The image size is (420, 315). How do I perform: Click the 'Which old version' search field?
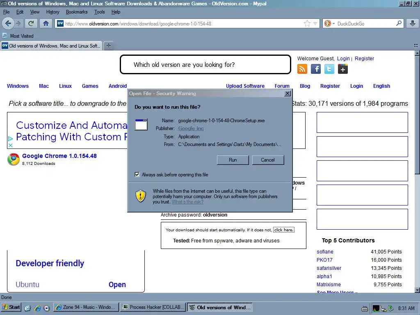(x=205, y=64)
